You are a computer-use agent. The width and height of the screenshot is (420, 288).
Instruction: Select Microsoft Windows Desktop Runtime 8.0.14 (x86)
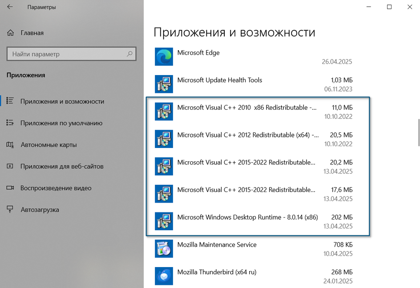click(247, 217)
